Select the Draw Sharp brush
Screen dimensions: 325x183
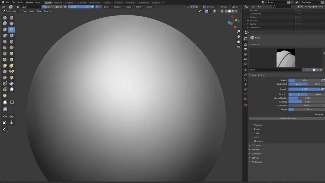(x=12, y=18)
